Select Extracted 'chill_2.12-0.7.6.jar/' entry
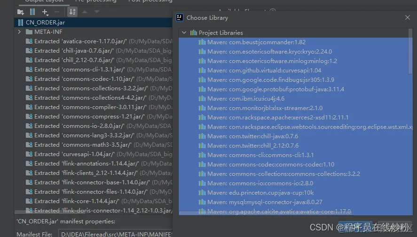The height and width of the screenshot is (237, 417). (99, 60)
